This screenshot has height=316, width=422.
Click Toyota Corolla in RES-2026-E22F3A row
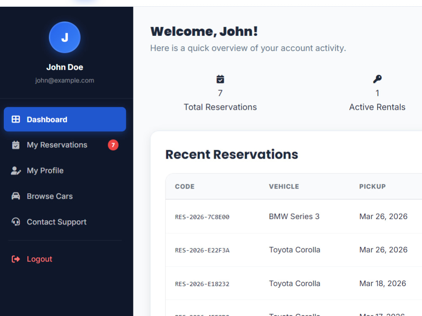coord(295,250)
